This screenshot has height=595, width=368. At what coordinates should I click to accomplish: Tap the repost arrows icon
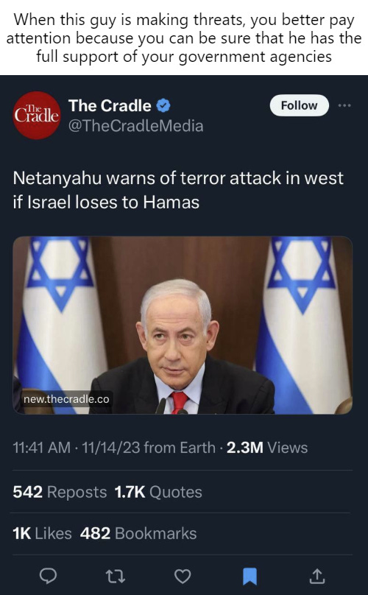point(115,577)
